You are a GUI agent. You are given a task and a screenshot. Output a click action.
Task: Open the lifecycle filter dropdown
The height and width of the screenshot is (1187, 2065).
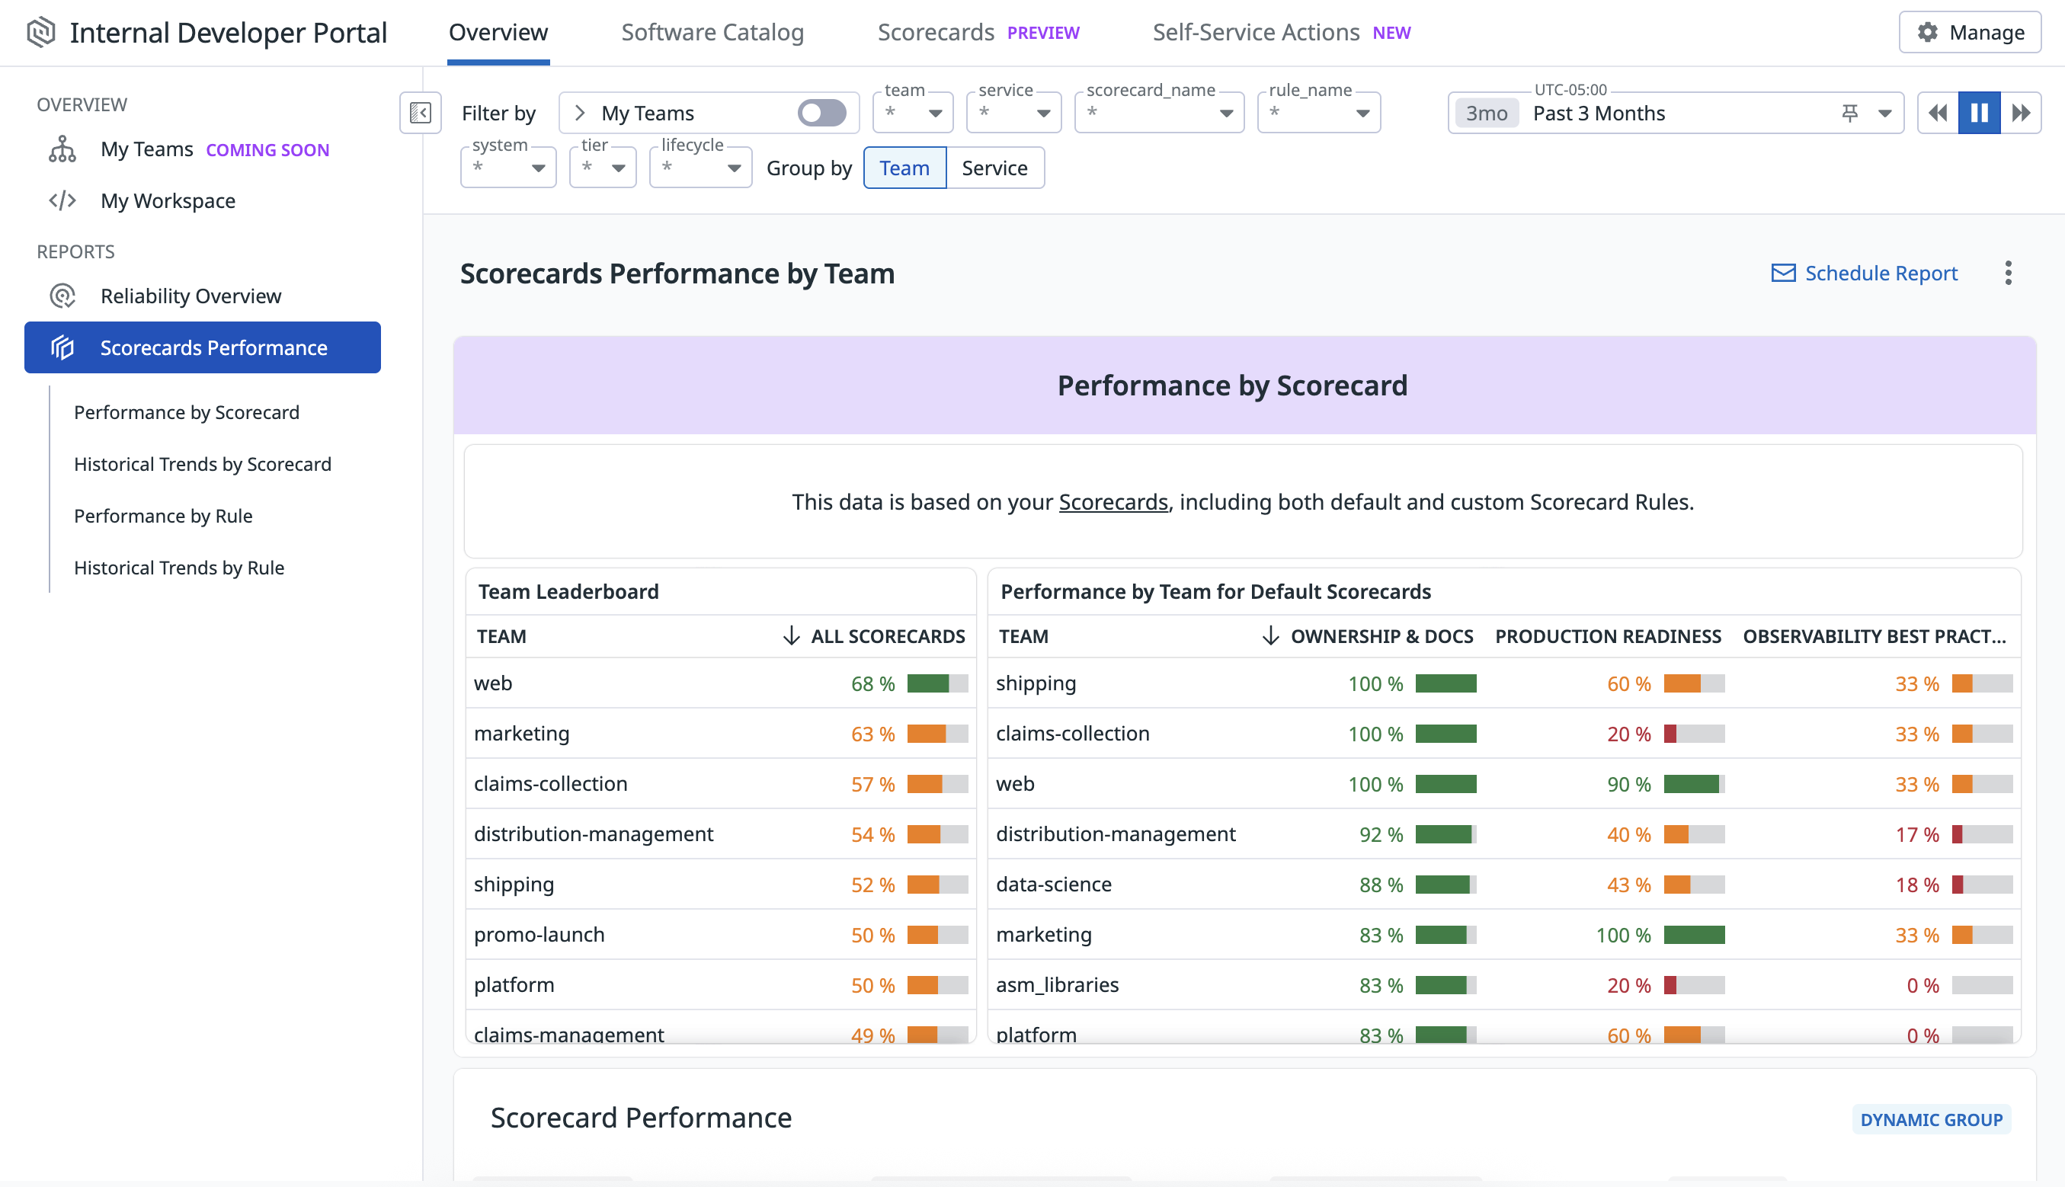point(700,168)
